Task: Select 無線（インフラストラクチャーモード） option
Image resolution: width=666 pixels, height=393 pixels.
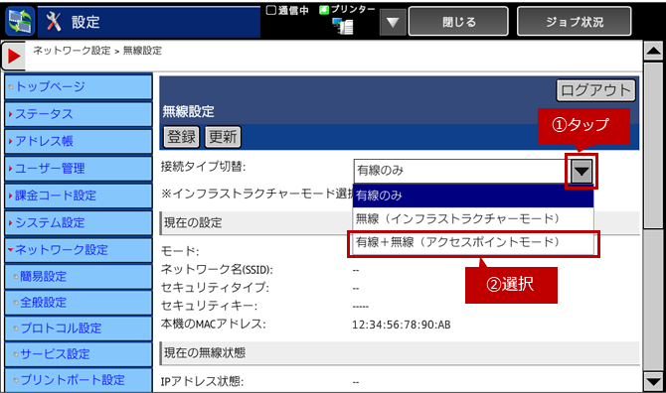Action: coord(473,218)
